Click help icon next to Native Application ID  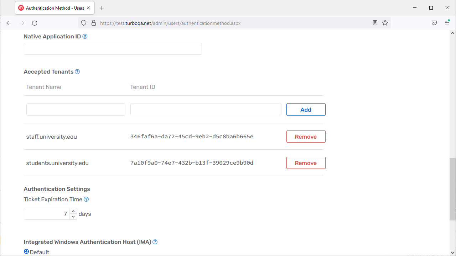tap(85, 36)
